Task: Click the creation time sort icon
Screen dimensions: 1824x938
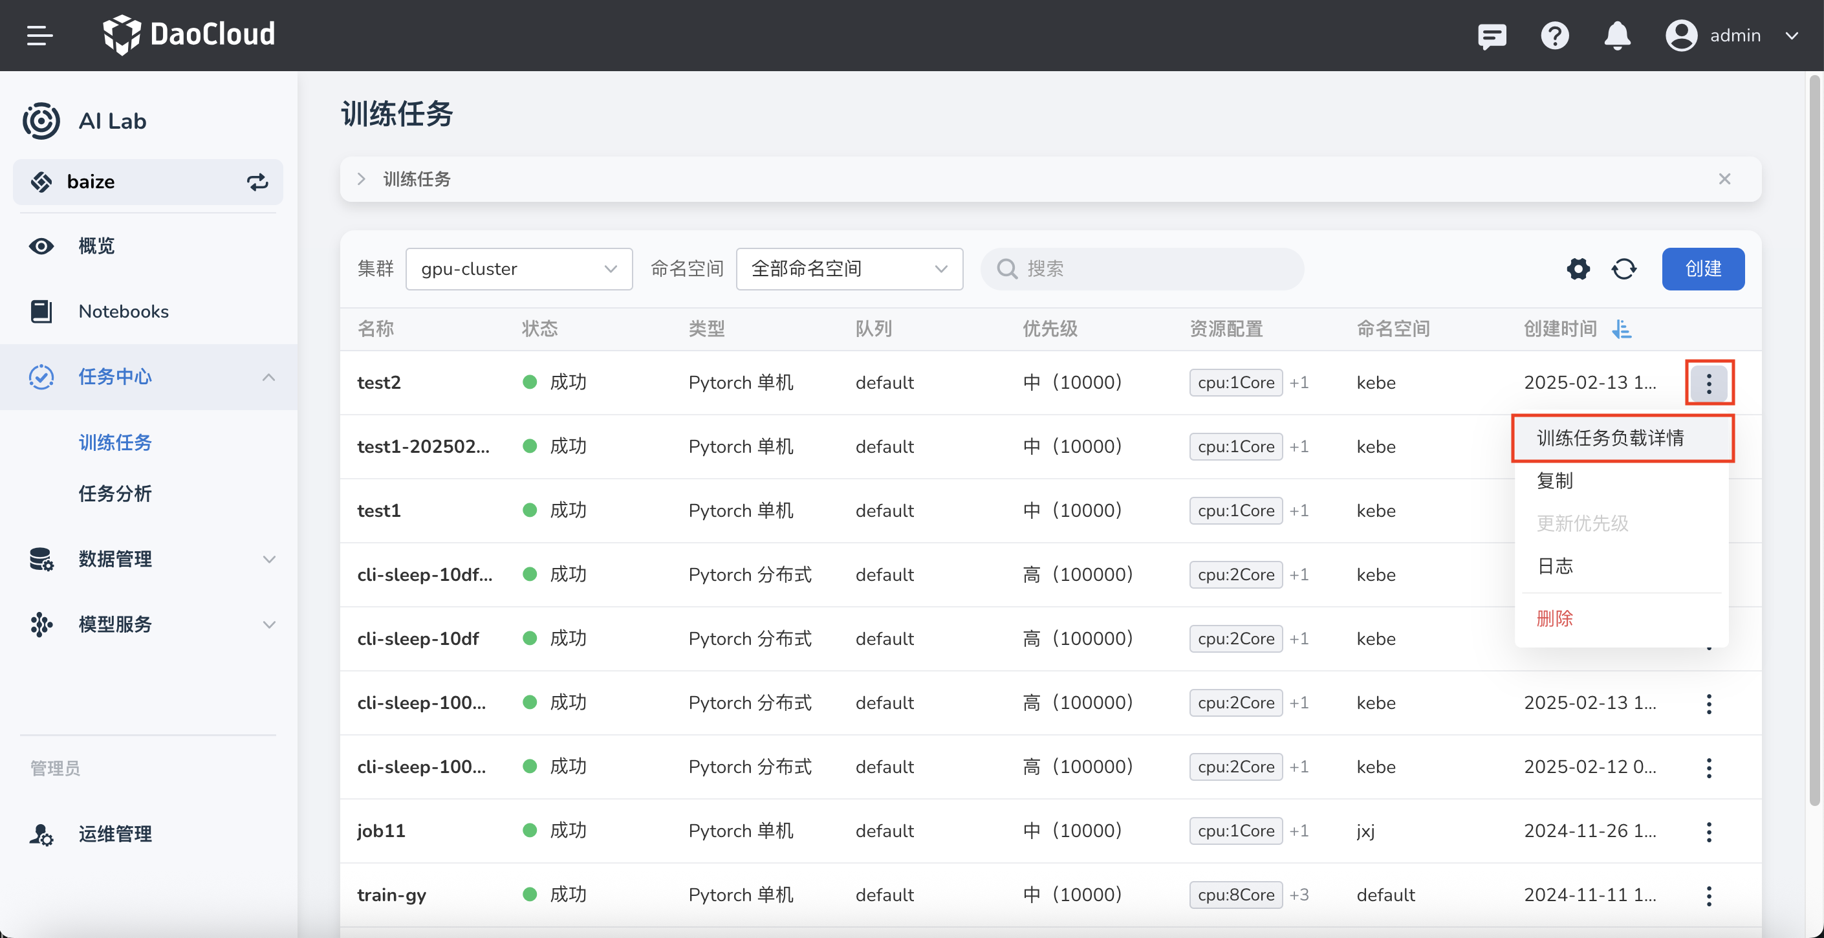Action: pyautogui.click(x=1621, y=329)
